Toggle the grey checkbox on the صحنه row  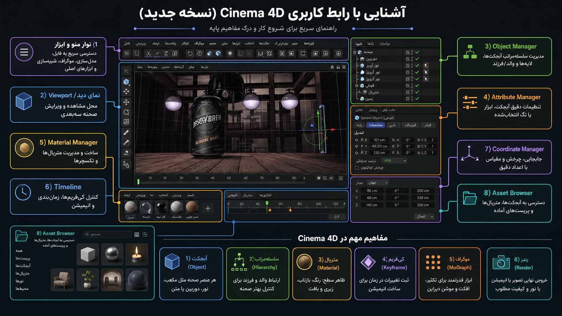pyautogui.click(x=408, y=52)
